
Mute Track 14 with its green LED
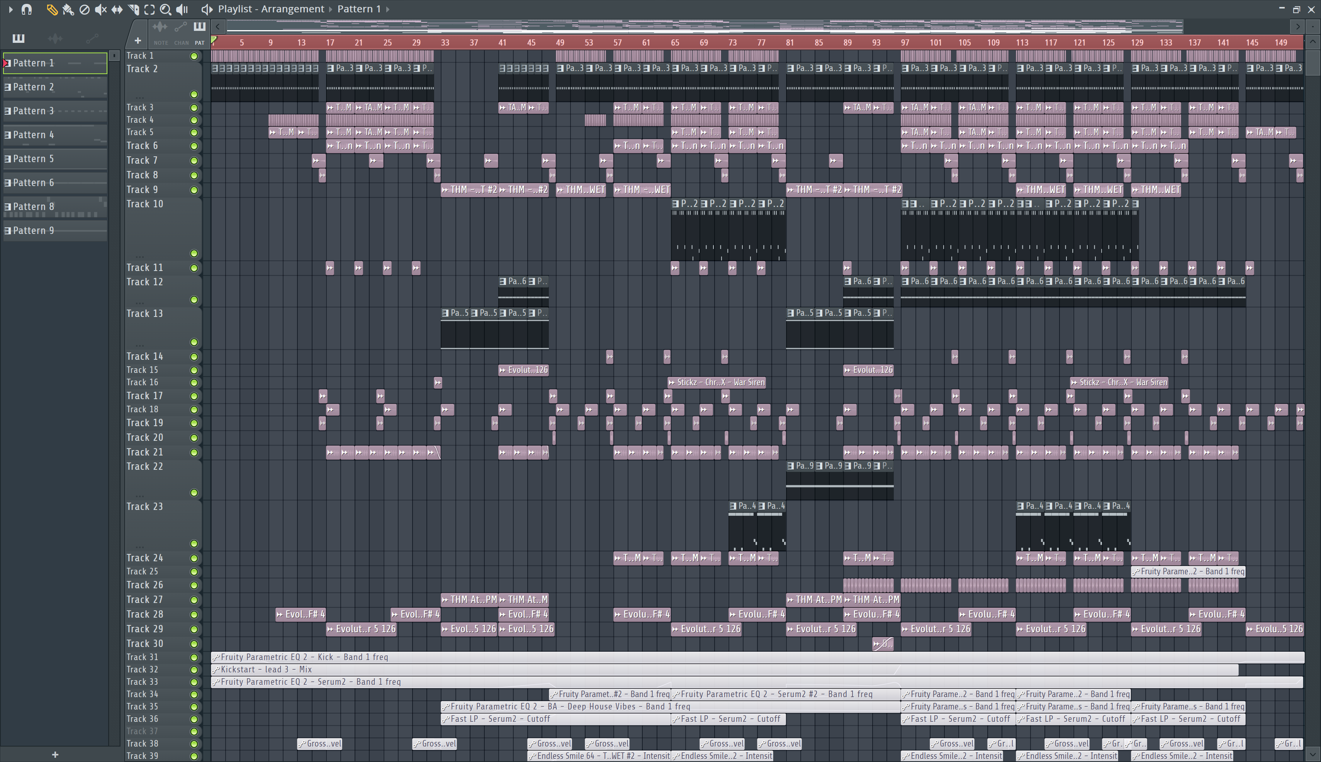194,357
